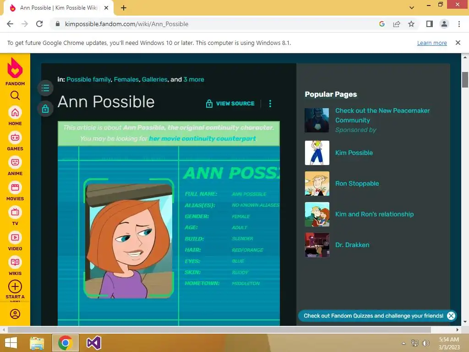Click Kim and Ron's relationship thumbnail

coord(317,214)
